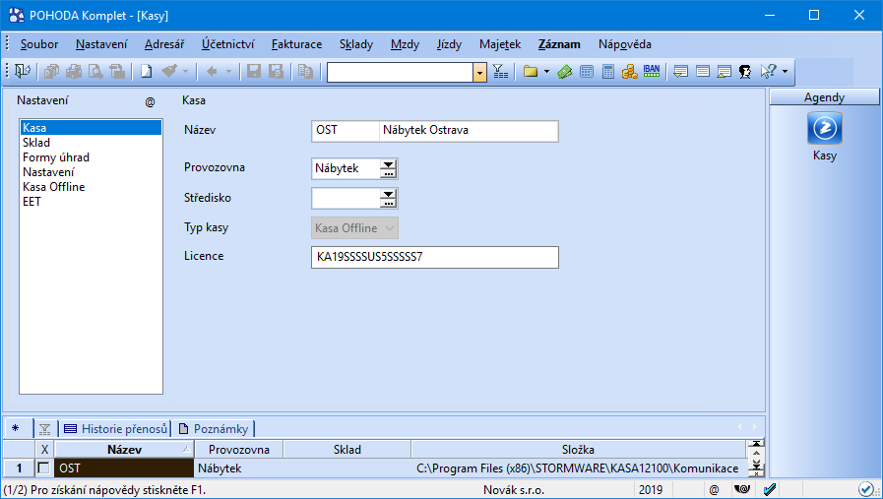Viewport: 883px width, 499px height.
Task: Click the Nábytek Ostrava name field
Action: tap(469, 130)
